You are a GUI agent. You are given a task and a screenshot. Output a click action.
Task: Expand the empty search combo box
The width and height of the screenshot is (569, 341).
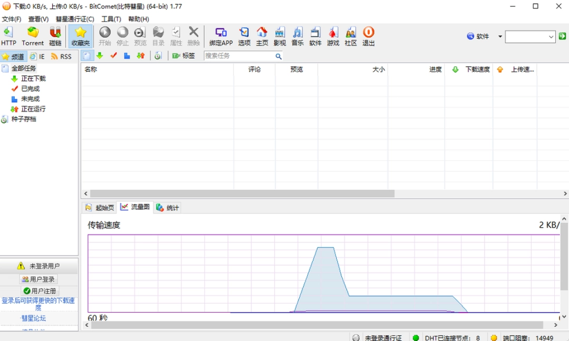(551, 36)
